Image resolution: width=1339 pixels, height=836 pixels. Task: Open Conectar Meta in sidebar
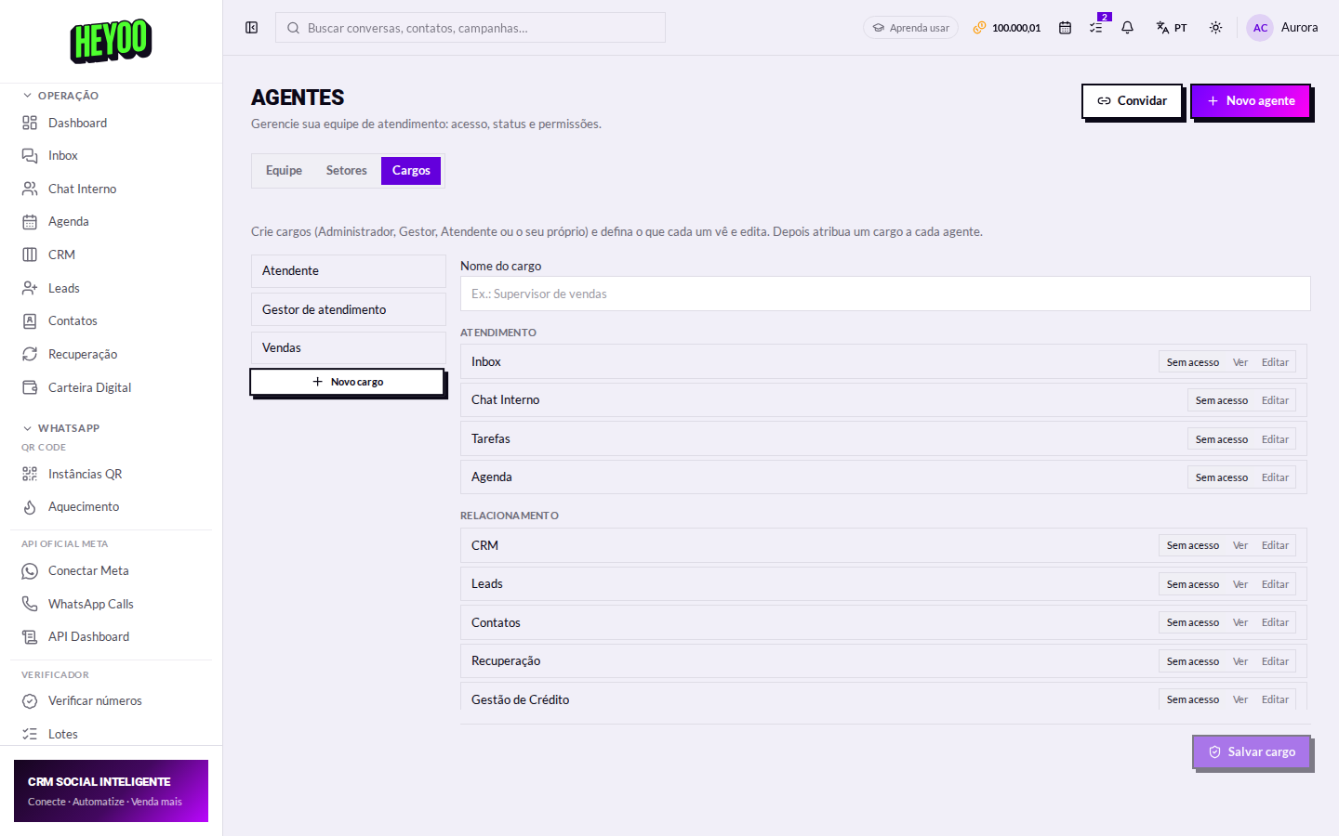(112, 571)
